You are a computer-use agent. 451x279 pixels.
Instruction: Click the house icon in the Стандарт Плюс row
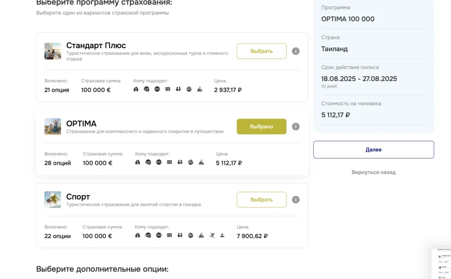[x=136, y=89]
